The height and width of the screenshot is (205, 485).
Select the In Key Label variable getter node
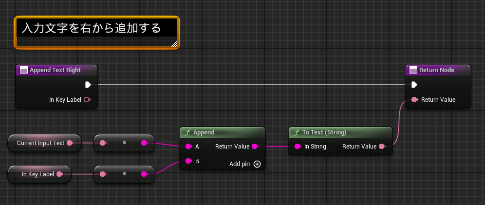coord(39,174)
